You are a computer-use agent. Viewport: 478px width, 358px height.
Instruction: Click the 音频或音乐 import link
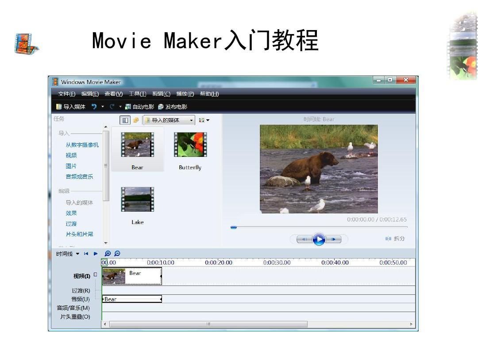[79, 176]
